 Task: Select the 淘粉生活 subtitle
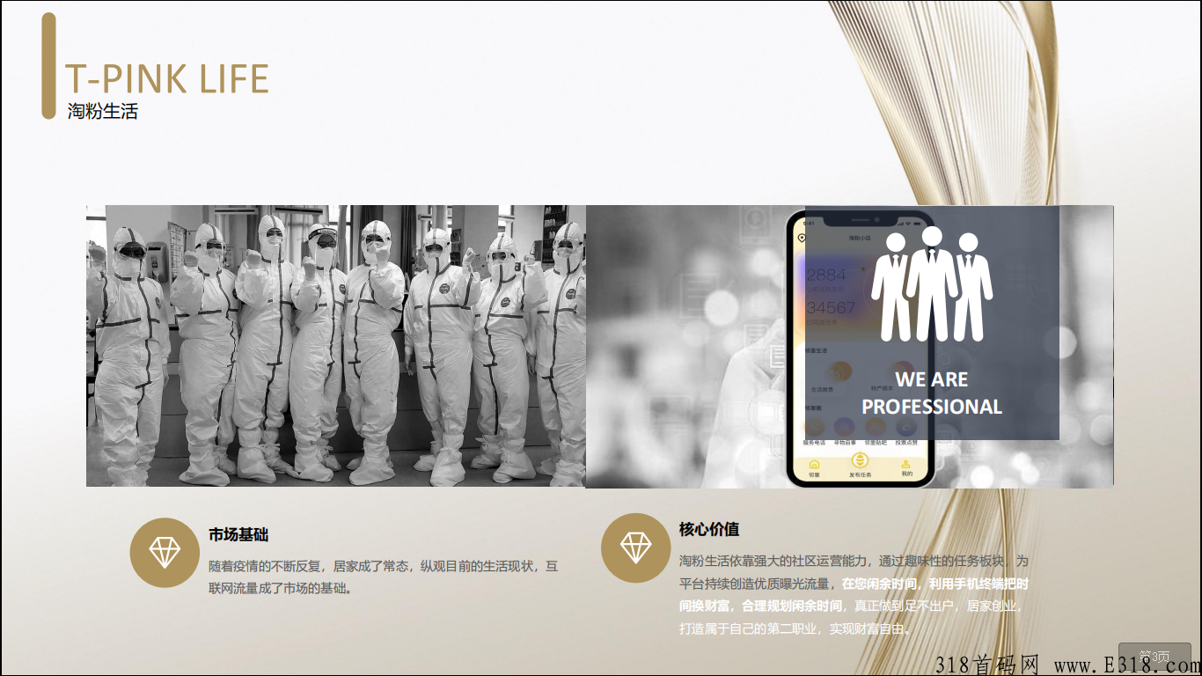click(103, 111)
